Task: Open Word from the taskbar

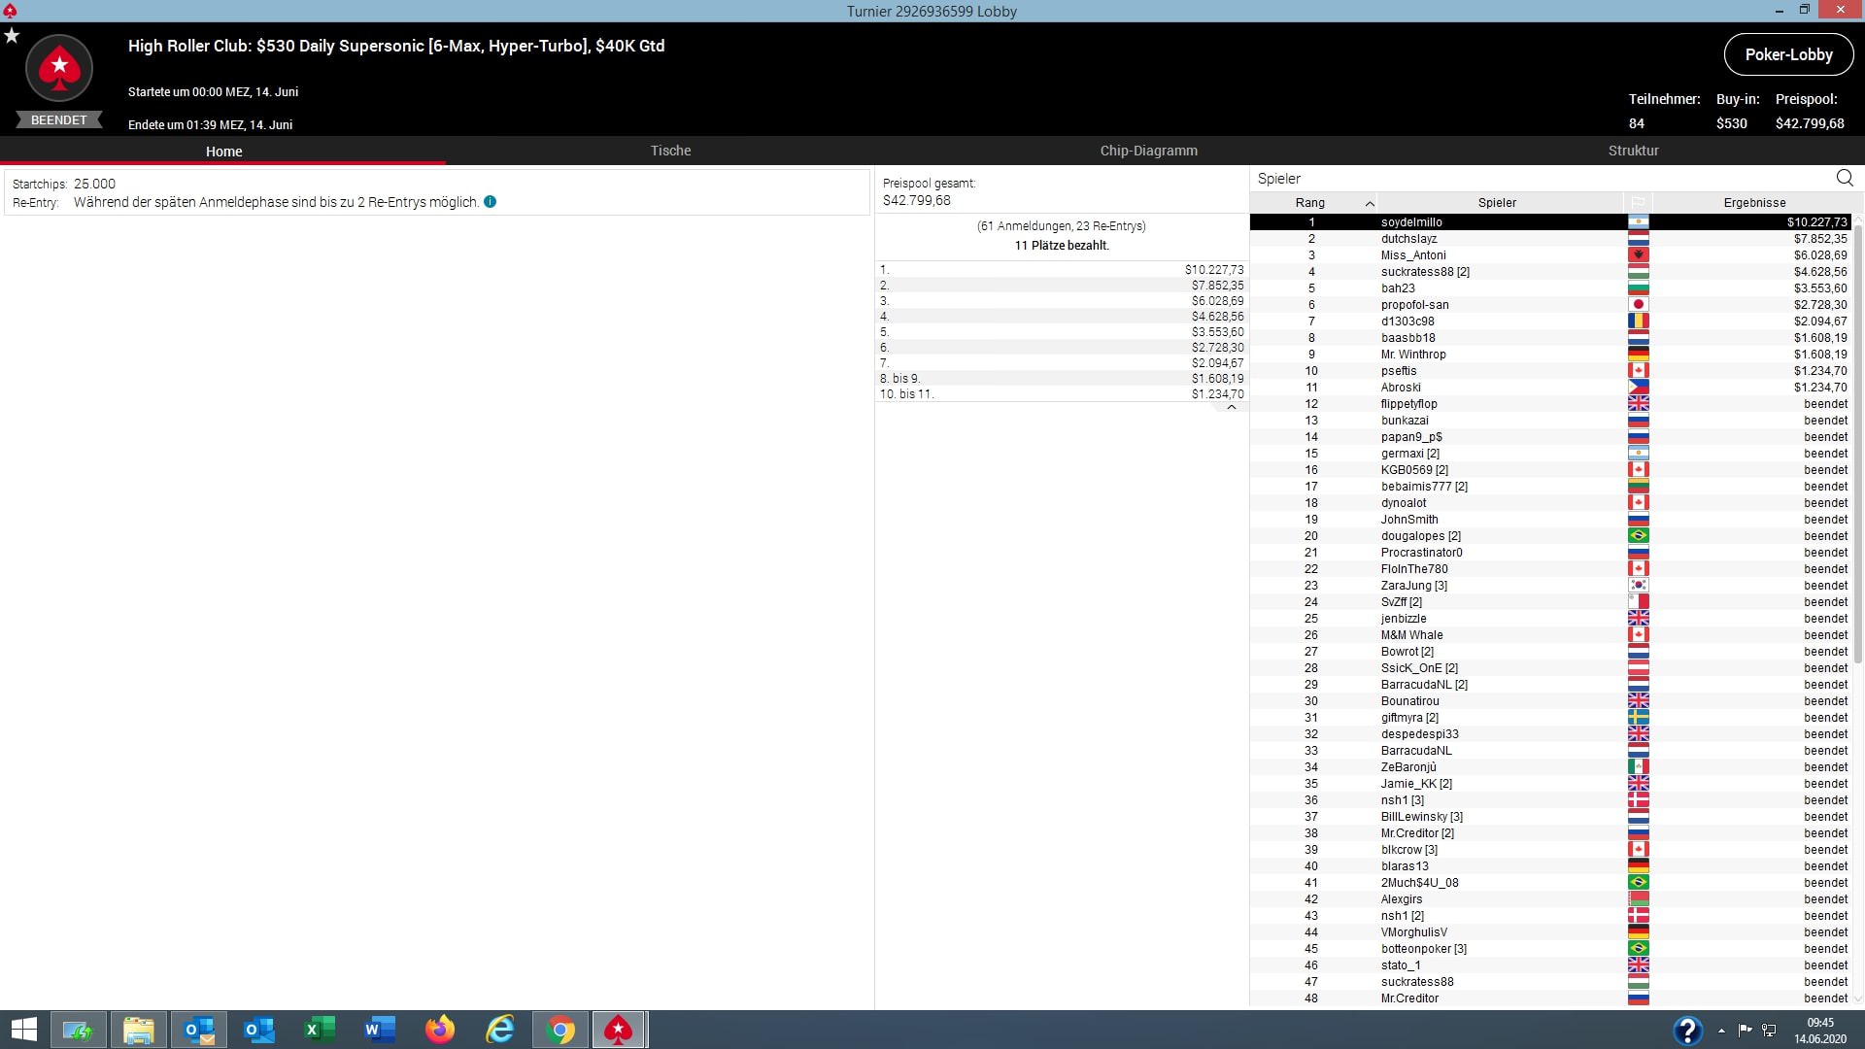Action: 380,1030
